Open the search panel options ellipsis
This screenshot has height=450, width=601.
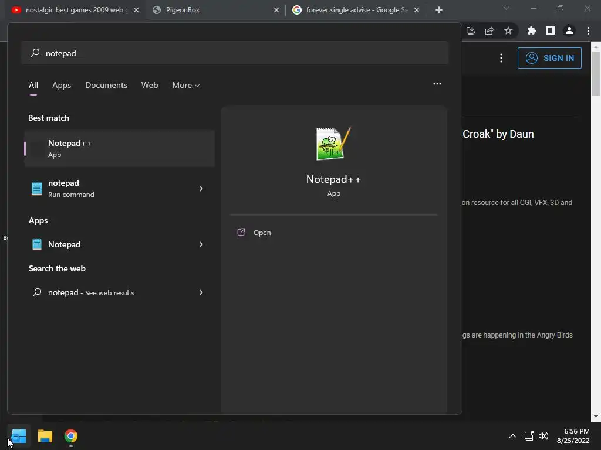coord(437,84)
